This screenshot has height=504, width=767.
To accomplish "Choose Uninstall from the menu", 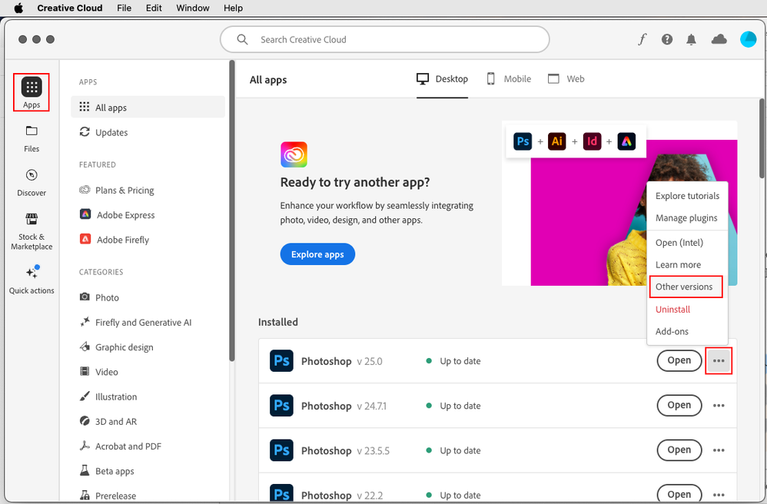I will 687,310.
